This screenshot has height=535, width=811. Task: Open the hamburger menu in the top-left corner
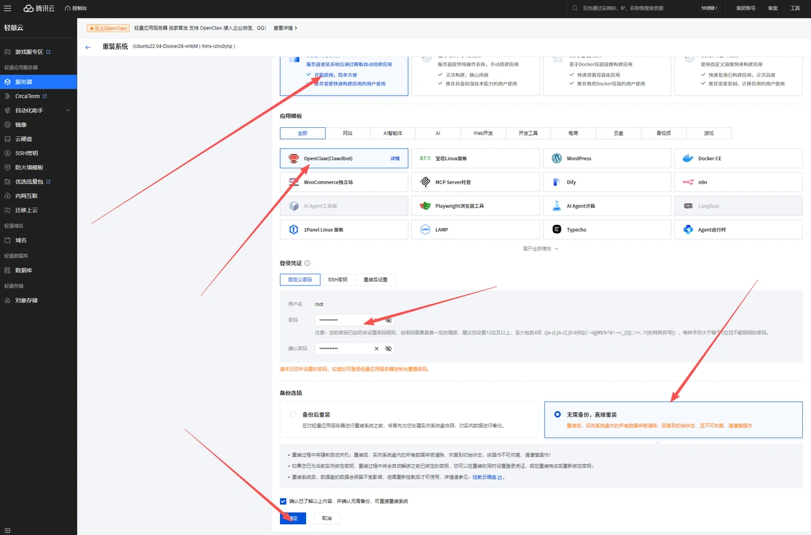tap(9, 8)
